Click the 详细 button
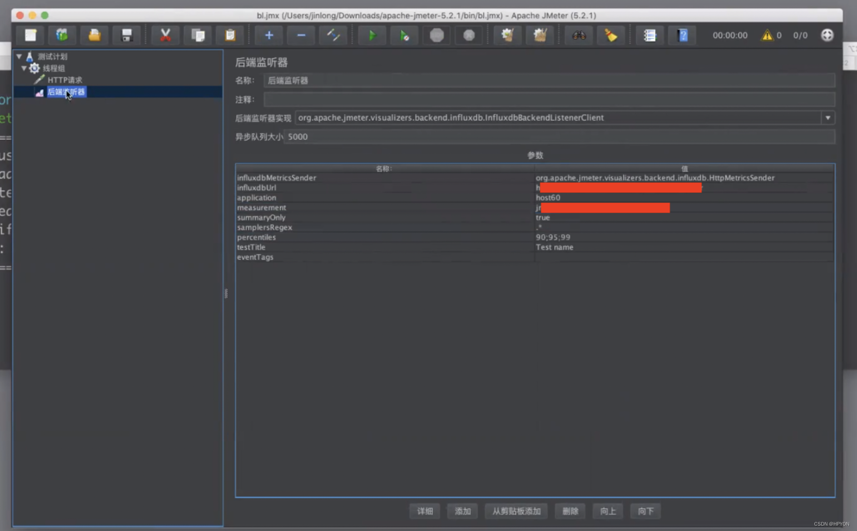 point(425,511)
